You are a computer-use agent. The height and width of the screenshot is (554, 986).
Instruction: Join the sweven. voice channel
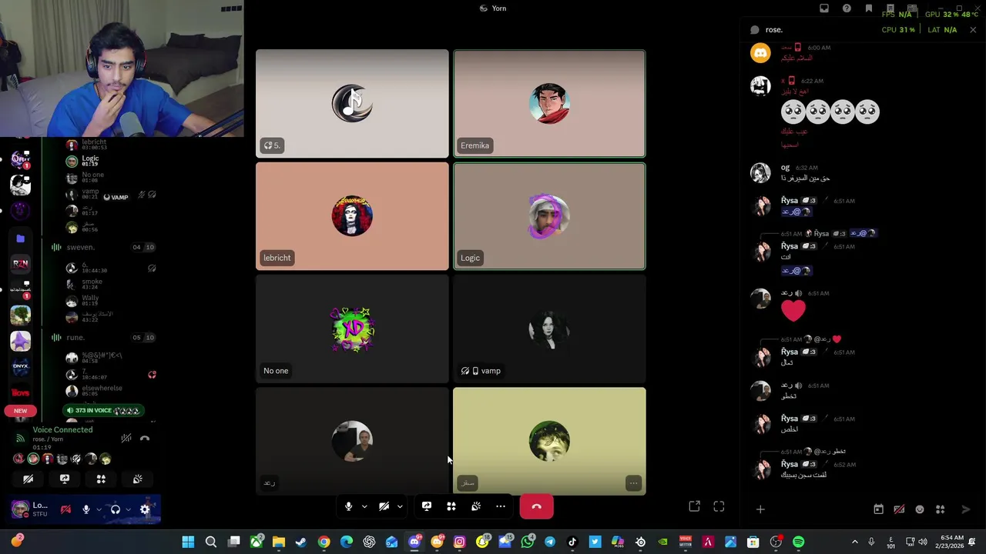[81, 247]
